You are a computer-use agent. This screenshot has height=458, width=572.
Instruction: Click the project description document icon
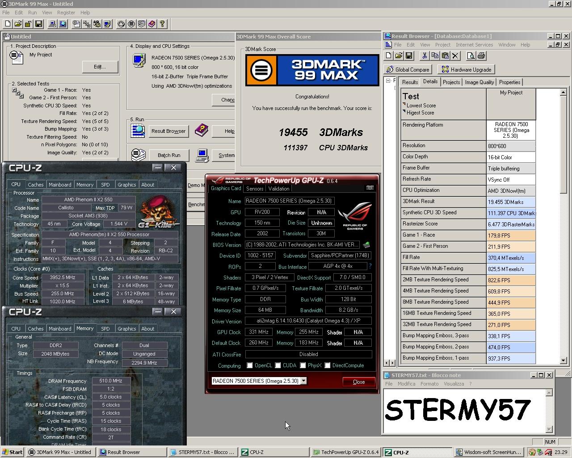[16, 56]
